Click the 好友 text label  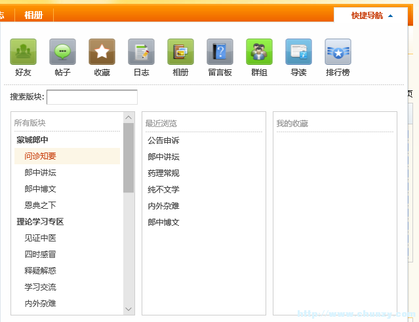pos(23,72)
